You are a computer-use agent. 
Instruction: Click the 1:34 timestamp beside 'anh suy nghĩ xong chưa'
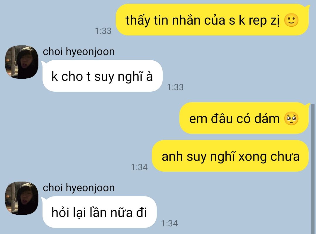click(x=139, y=167)
